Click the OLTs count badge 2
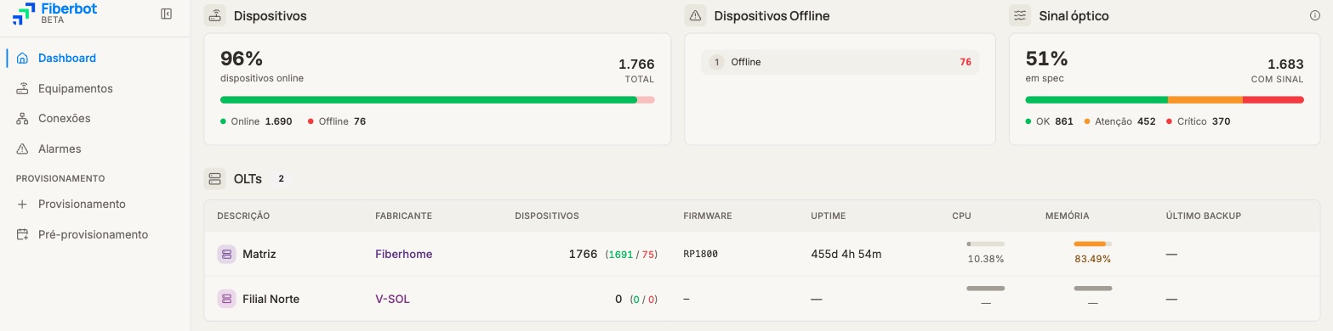The width and height of the screenshot is (1333, 331). pos(281,179)
